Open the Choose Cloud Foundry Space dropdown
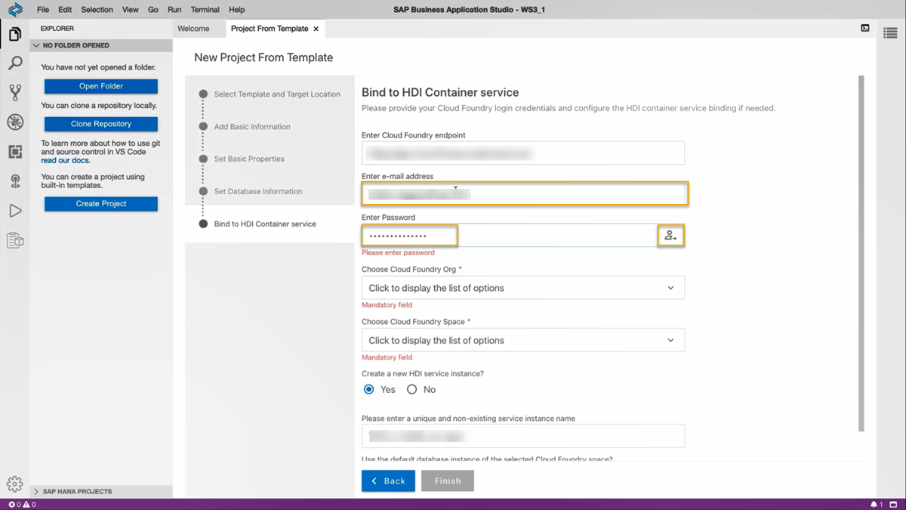The height and width of the screenshot is (510, 906). (x=523, y=340)
